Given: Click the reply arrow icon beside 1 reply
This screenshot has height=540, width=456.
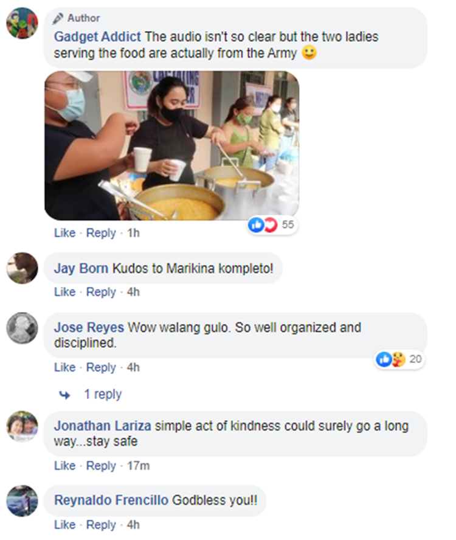Looking at the screenshot, I should tap(64, 395).
